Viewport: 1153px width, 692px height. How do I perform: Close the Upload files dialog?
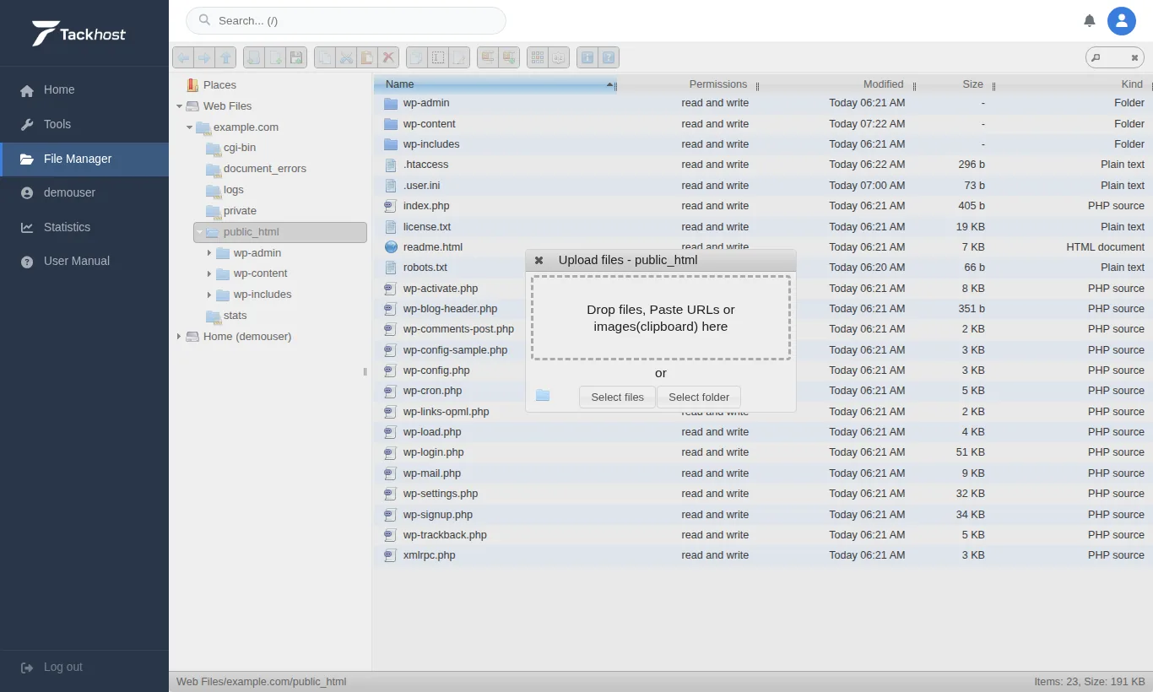click(539, 260)
